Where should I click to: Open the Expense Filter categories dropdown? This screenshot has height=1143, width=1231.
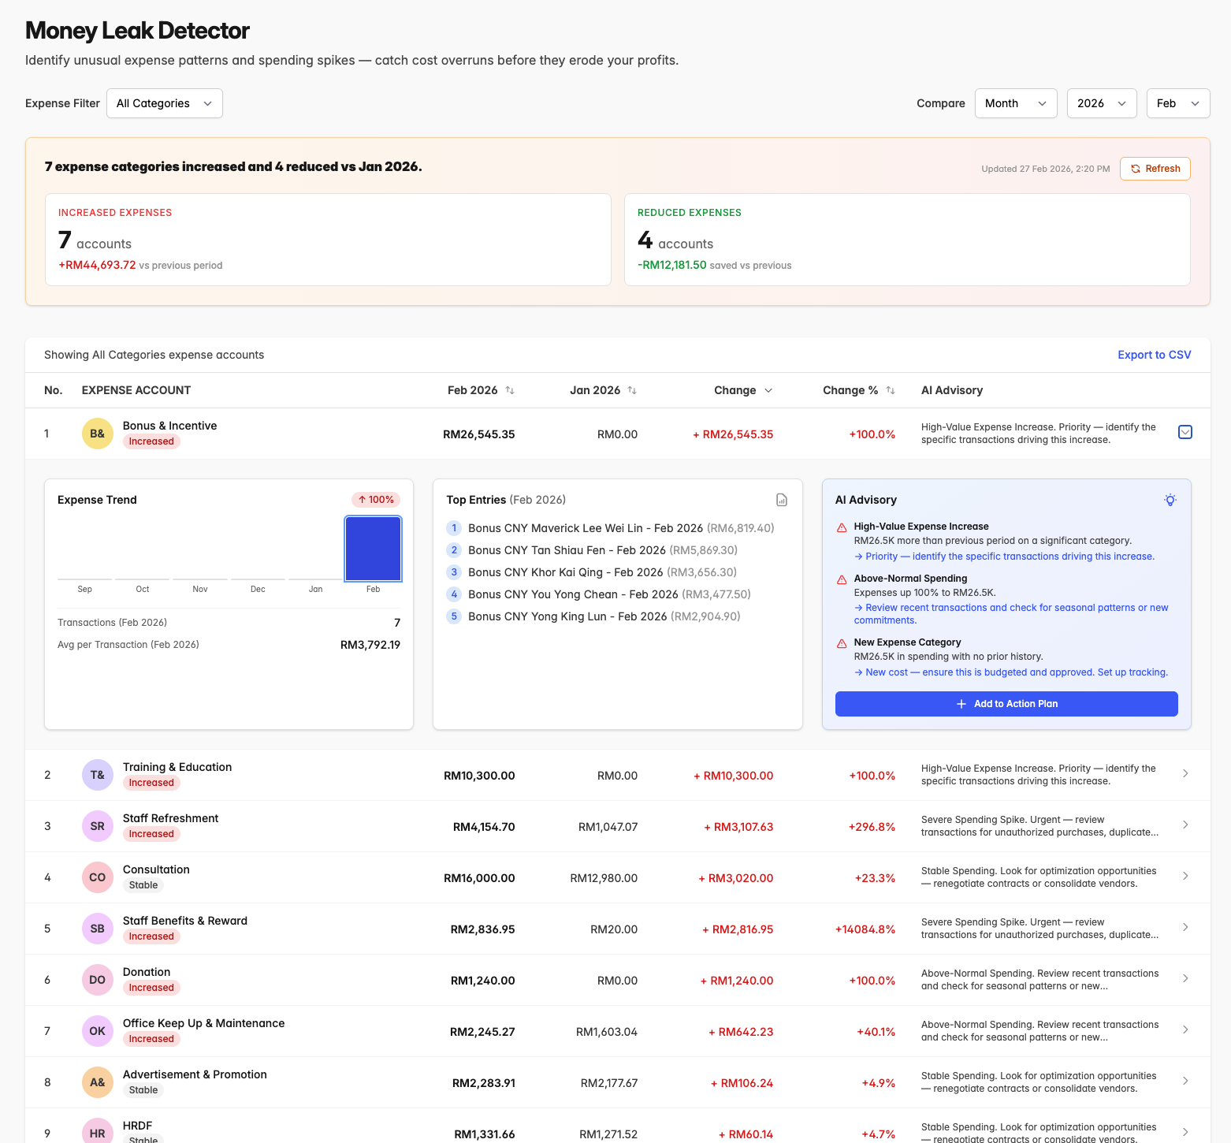[x=164, y=102]
